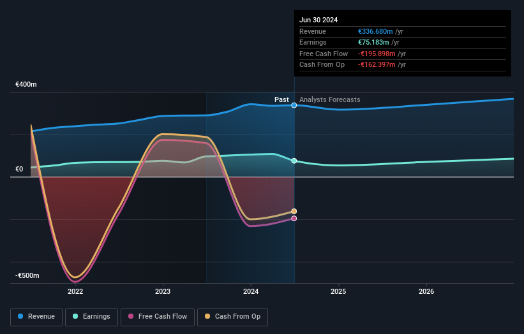This screenshot has height=334, width=524.
Task: Click the Analysts Forecasts label
Action: (329, 99)
